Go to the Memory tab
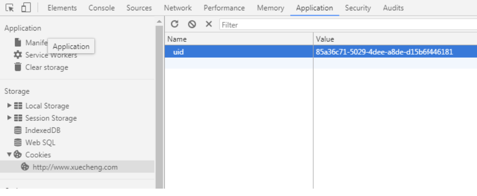Image resolution: width=477 pixels, height=196 pixels. (x=270, y=8)
